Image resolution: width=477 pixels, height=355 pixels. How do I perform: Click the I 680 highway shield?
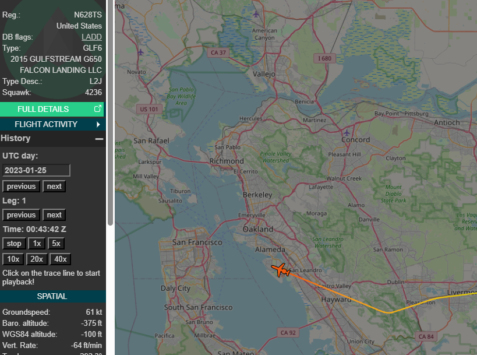click(325, 58)
